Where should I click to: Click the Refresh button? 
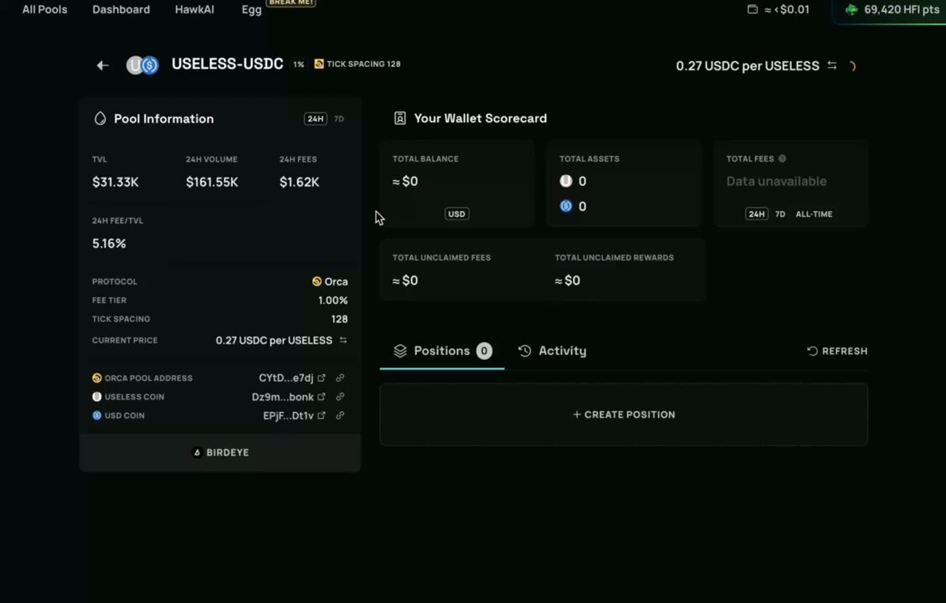tap(837, 351)
